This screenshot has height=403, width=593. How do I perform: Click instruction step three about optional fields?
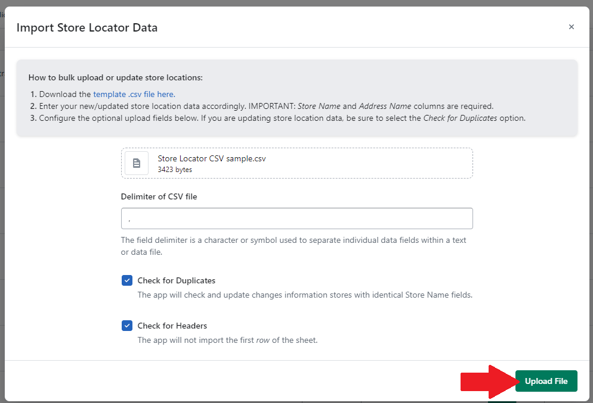click(282, 118)
